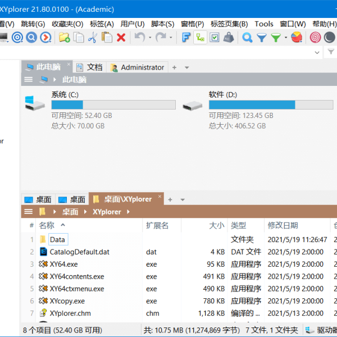Open the bottom pane tab list dropdown
This screenshot has width=337, height=337.
pyautogui.click(x=183, y=199)
